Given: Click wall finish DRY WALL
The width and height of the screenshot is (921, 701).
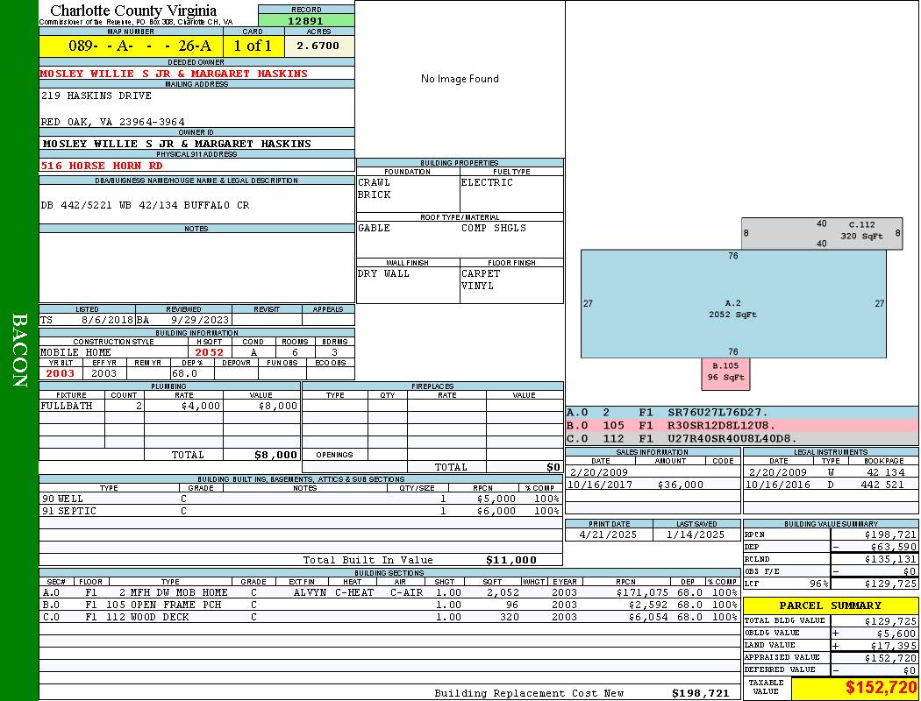Looking at the screenshot, I should point(383,273).
